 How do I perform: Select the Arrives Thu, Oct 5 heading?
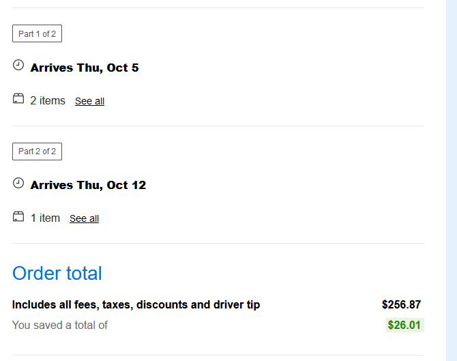click(x=85, y=68)
